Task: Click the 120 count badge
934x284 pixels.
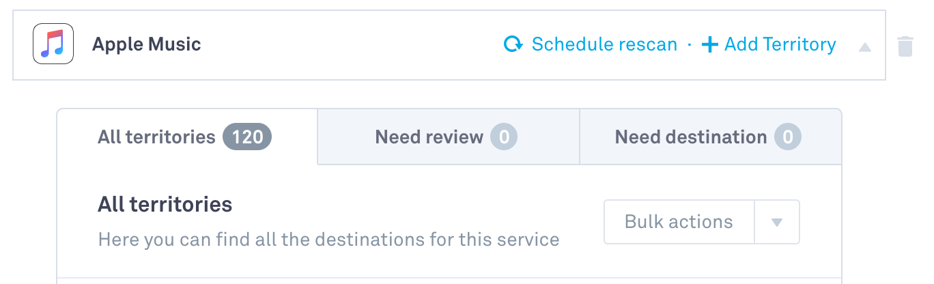Action: [x=247, y=137]
